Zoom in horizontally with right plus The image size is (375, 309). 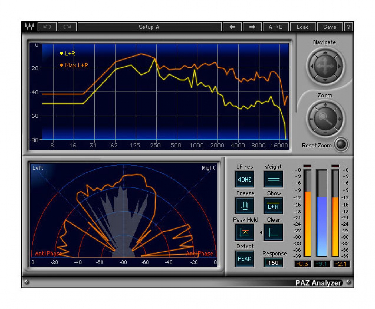(339, 119)
